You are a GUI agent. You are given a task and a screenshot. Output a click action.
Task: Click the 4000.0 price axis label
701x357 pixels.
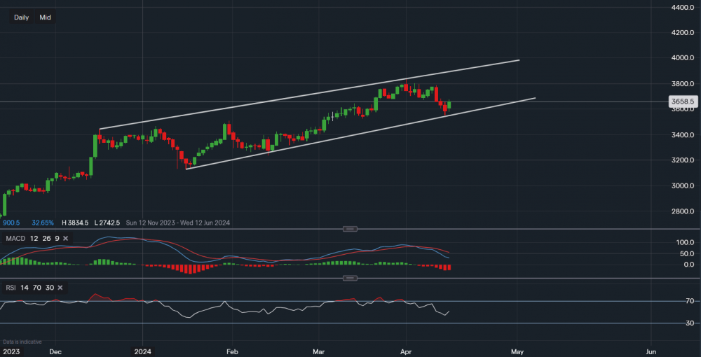(x=681, y=58)
